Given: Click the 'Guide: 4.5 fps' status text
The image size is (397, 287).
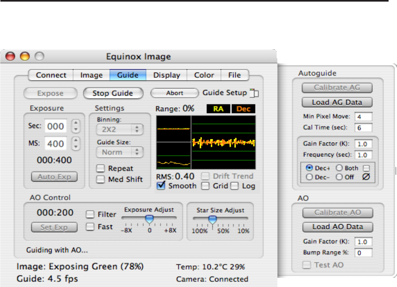Looking at the screenshot, I should (47, 279).
